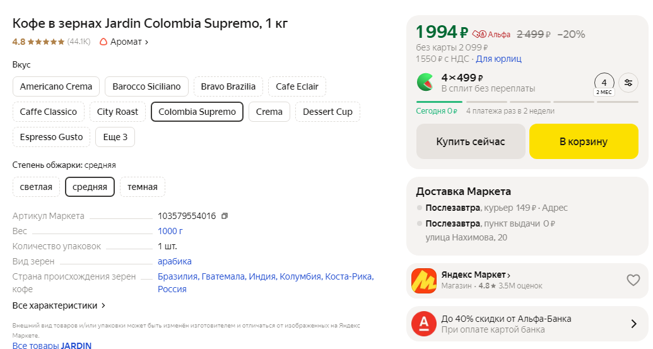Click the Aromat flame icon
Screen dimensions: 653x349
103,42
